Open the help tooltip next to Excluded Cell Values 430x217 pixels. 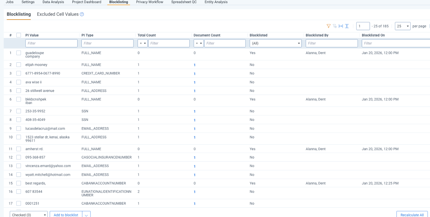(x=82, y=14)
